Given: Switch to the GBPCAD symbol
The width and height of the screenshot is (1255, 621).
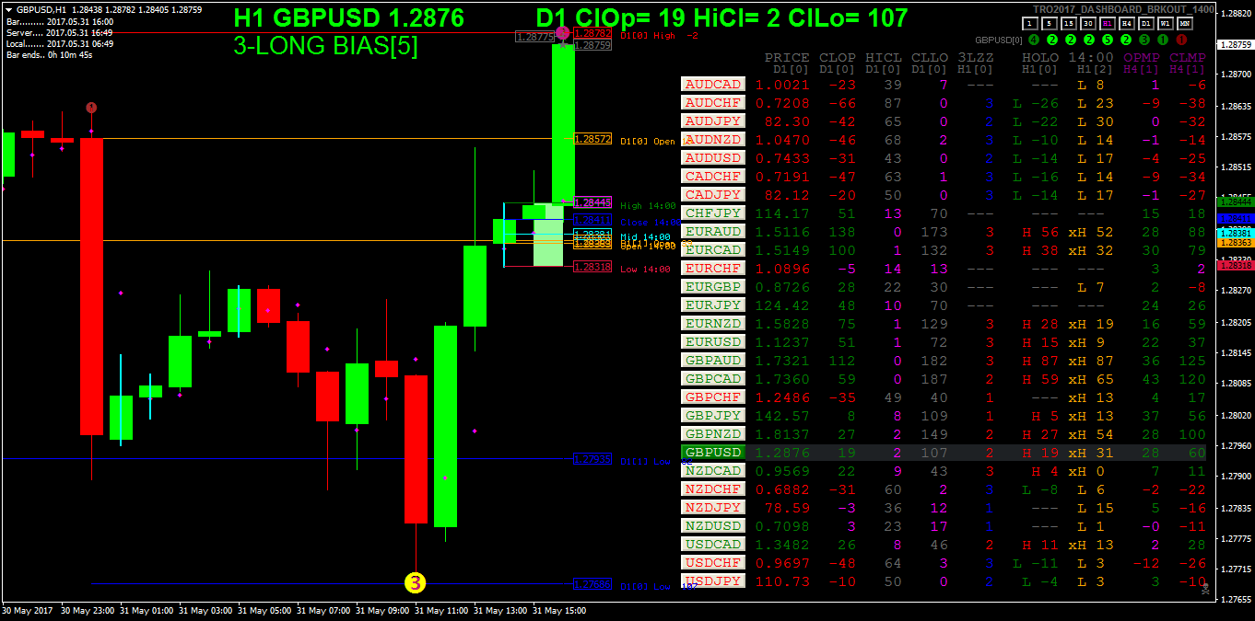Looking at the screenshot, I should click(713, 378).
